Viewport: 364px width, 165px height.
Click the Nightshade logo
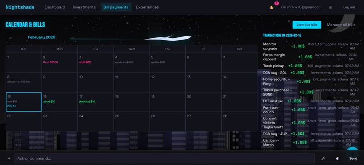20,7
